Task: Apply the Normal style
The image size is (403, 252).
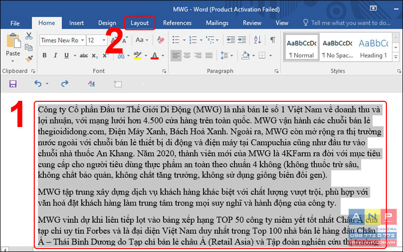Action: [x=301, y=47]
